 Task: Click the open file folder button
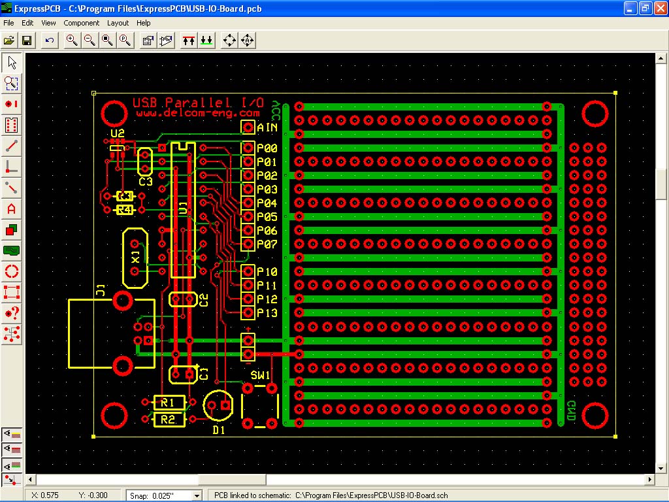pos(9,41)
